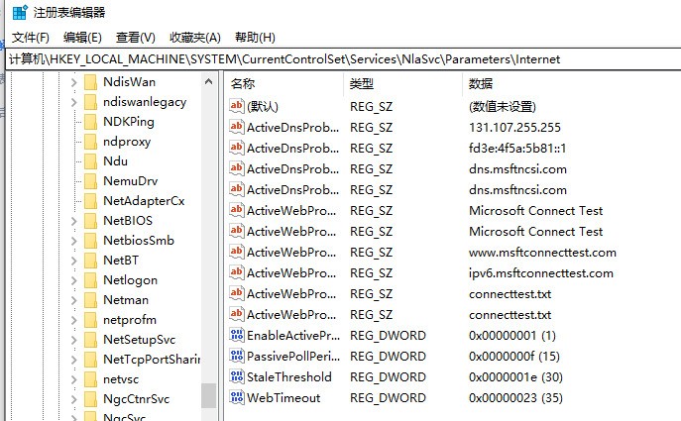Click the DWORD icon of PassivePollPeri... value
The height and width of the screenshot is (421, 681).
click(237, 356)
